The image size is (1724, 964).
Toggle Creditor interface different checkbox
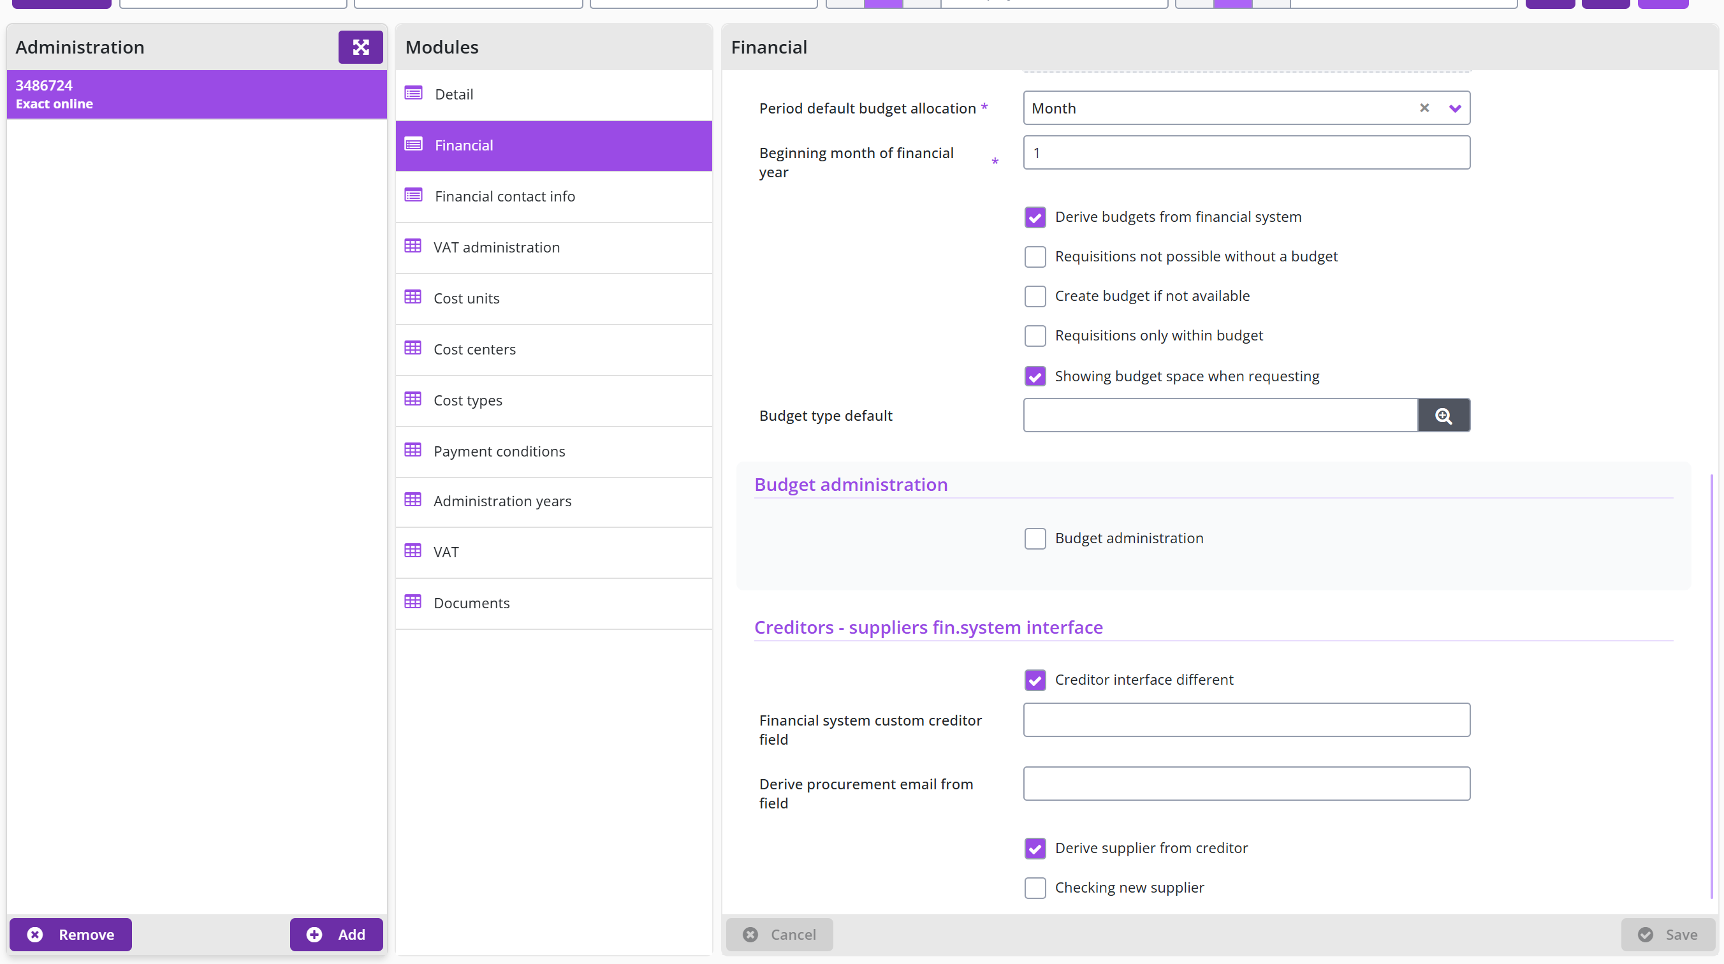tap(1035, 680)
